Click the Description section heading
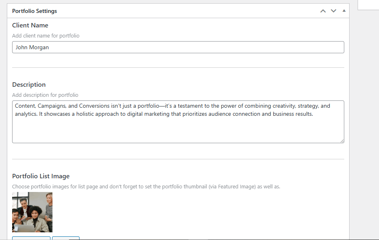Viewport: 379px width, 240px height. 29,85
